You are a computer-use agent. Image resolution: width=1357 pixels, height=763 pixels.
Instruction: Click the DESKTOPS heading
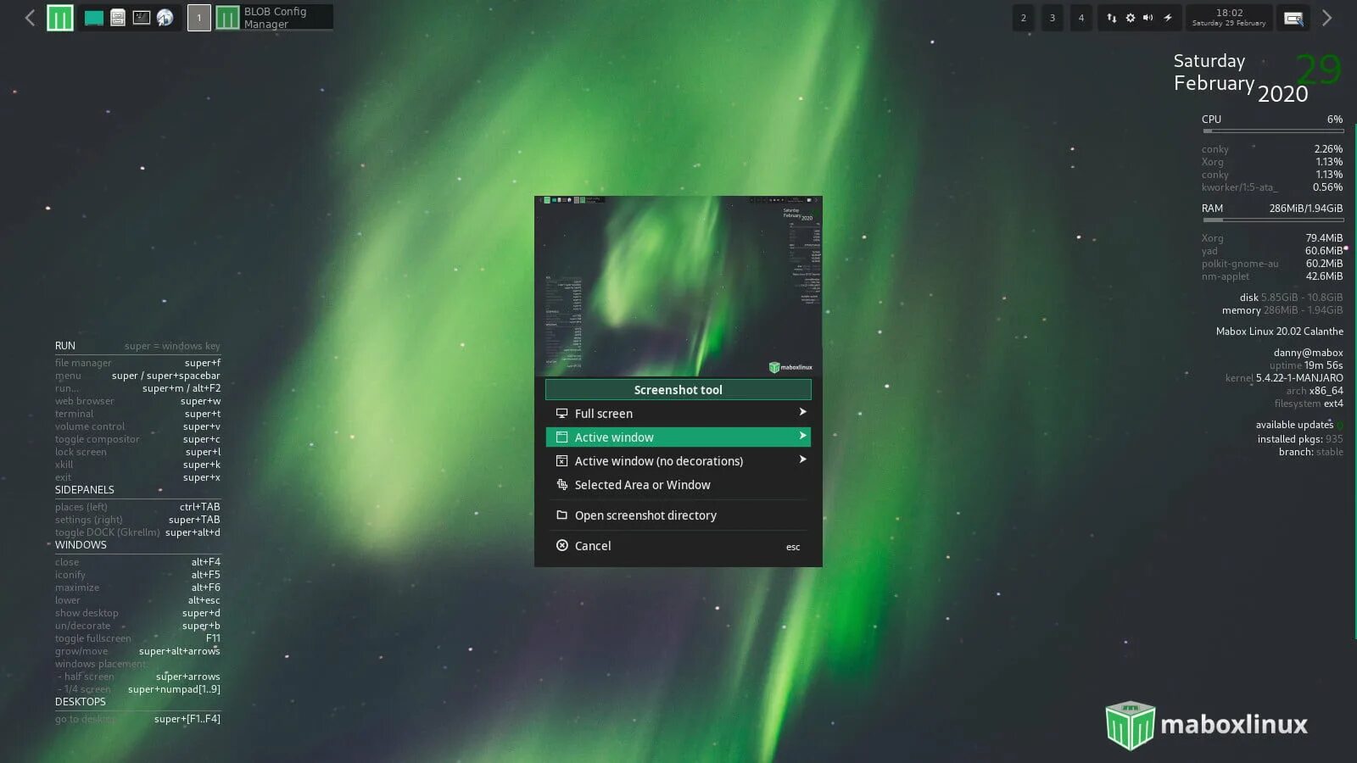click(x=81, y=702)
